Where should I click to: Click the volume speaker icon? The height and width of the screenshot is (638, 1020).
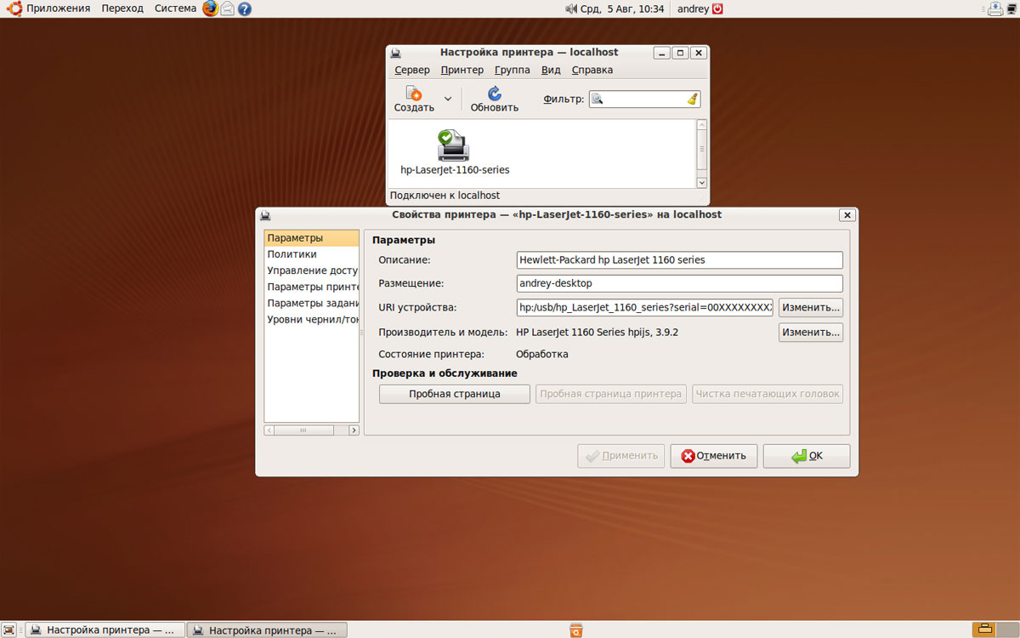(x=570, y=9)
